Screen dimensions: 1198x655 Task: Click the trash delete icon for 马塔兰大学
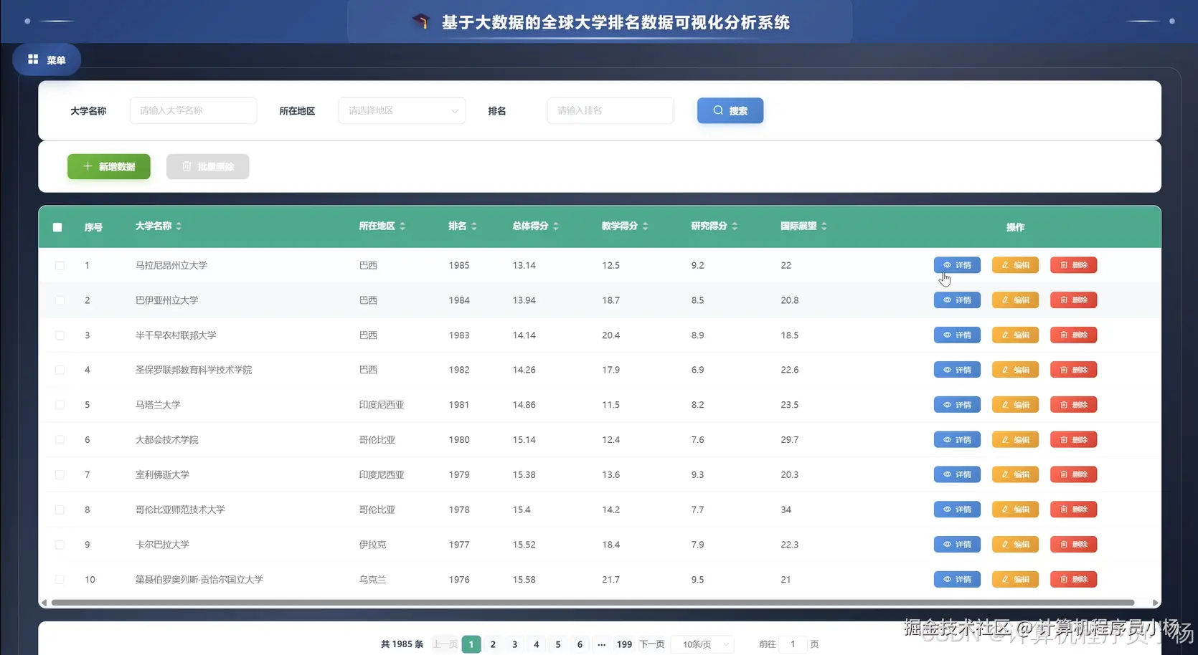(x=1063, y=404)
